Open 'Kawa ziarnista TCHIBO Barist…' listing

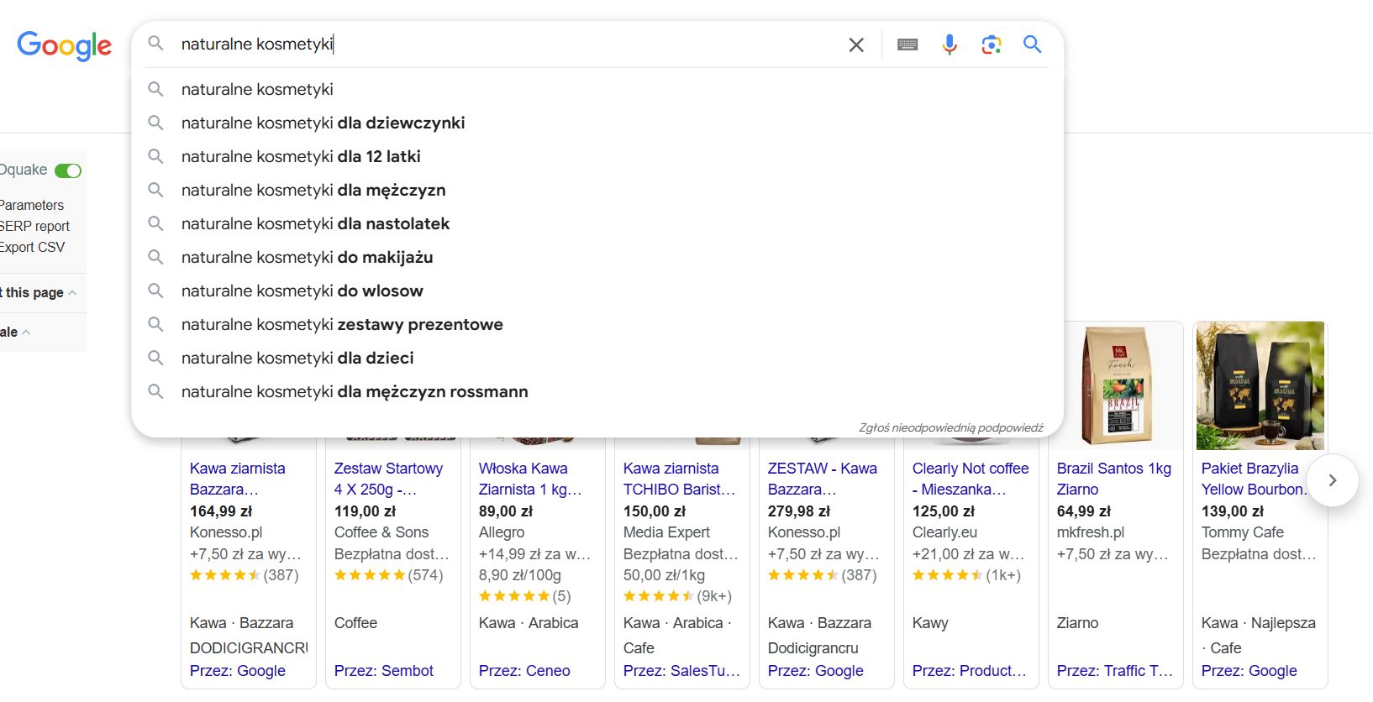pos(679,479)
